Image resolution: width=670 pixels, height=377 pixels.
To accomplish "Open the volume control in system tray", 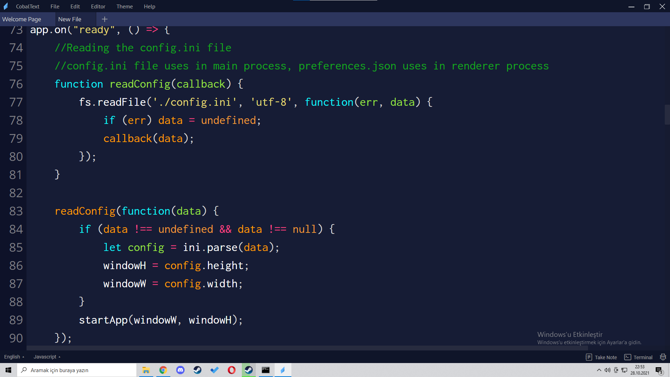I will (x=607, y=370).
